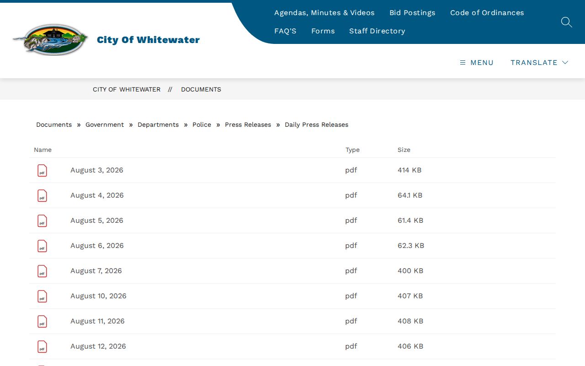Open the hamburger MENU button
585x366 pixels.
477,63
